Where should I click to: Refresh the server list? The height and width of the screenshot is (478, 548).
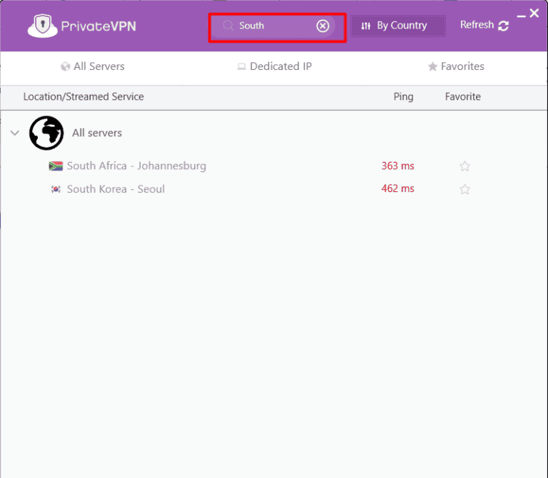pyautogui.click(x=484, y=25)
